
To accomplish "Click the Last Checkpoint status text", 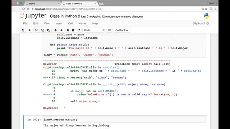I will click(x=112, y=16).
